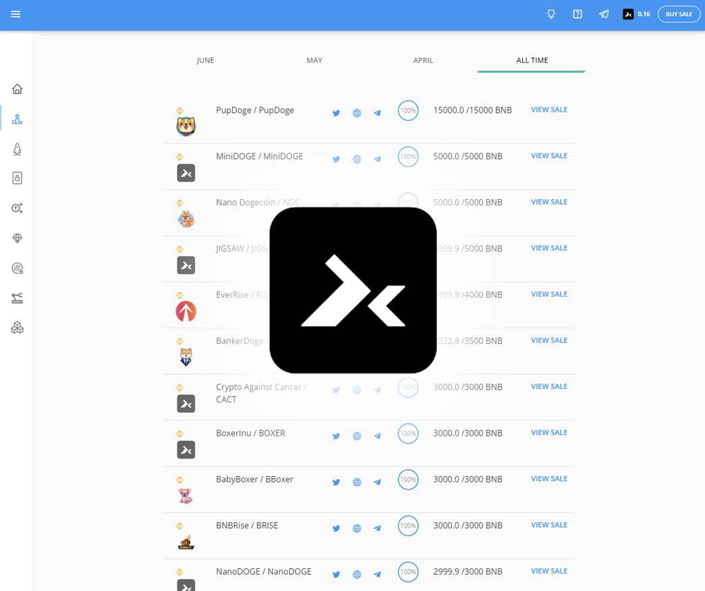Click the 'Nano Dogecoin / NDC' name text

tap(258, 203)
